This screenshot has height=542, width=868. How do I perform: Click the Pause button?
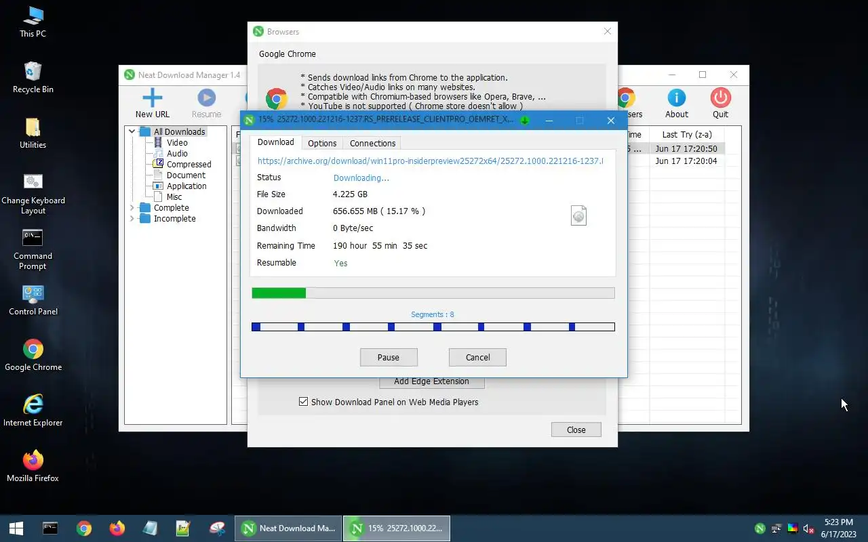[x=389, y=357]
